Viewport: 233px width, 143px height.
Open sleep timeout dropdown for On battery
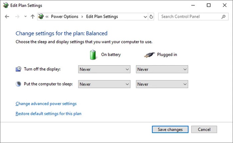104,84
